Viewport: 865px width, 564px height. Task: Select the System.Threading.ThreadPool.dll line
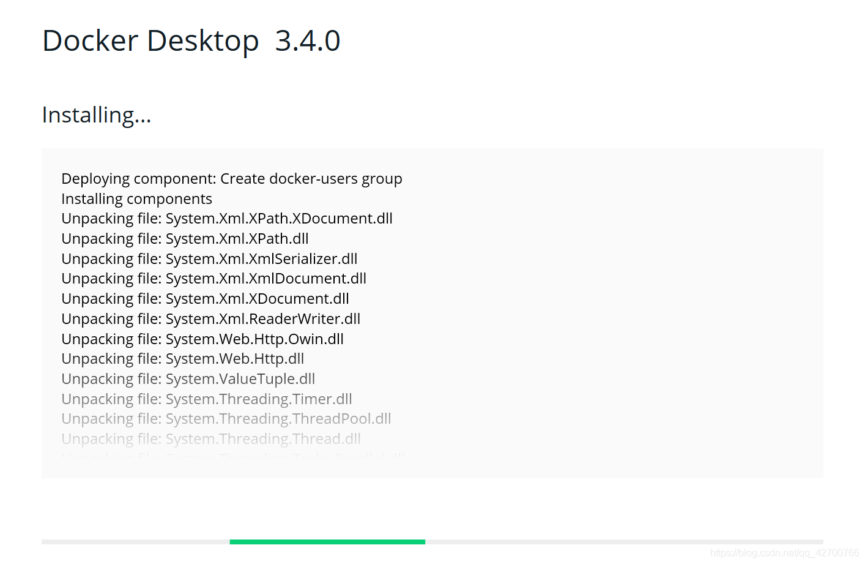click(226, 419)
